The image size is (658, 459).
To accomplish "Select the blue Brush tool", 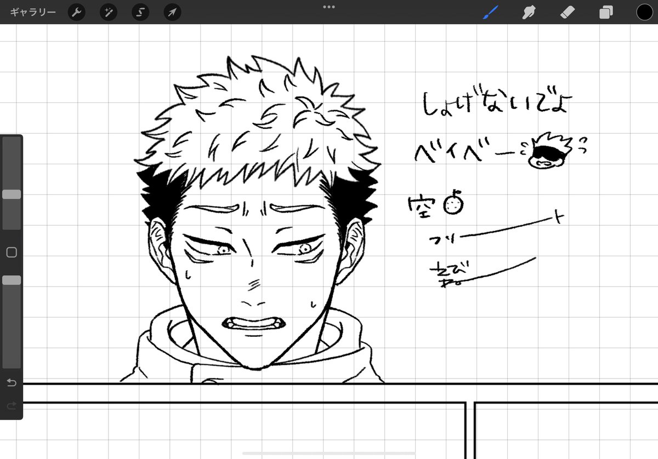I will click(x=489, y=12).
